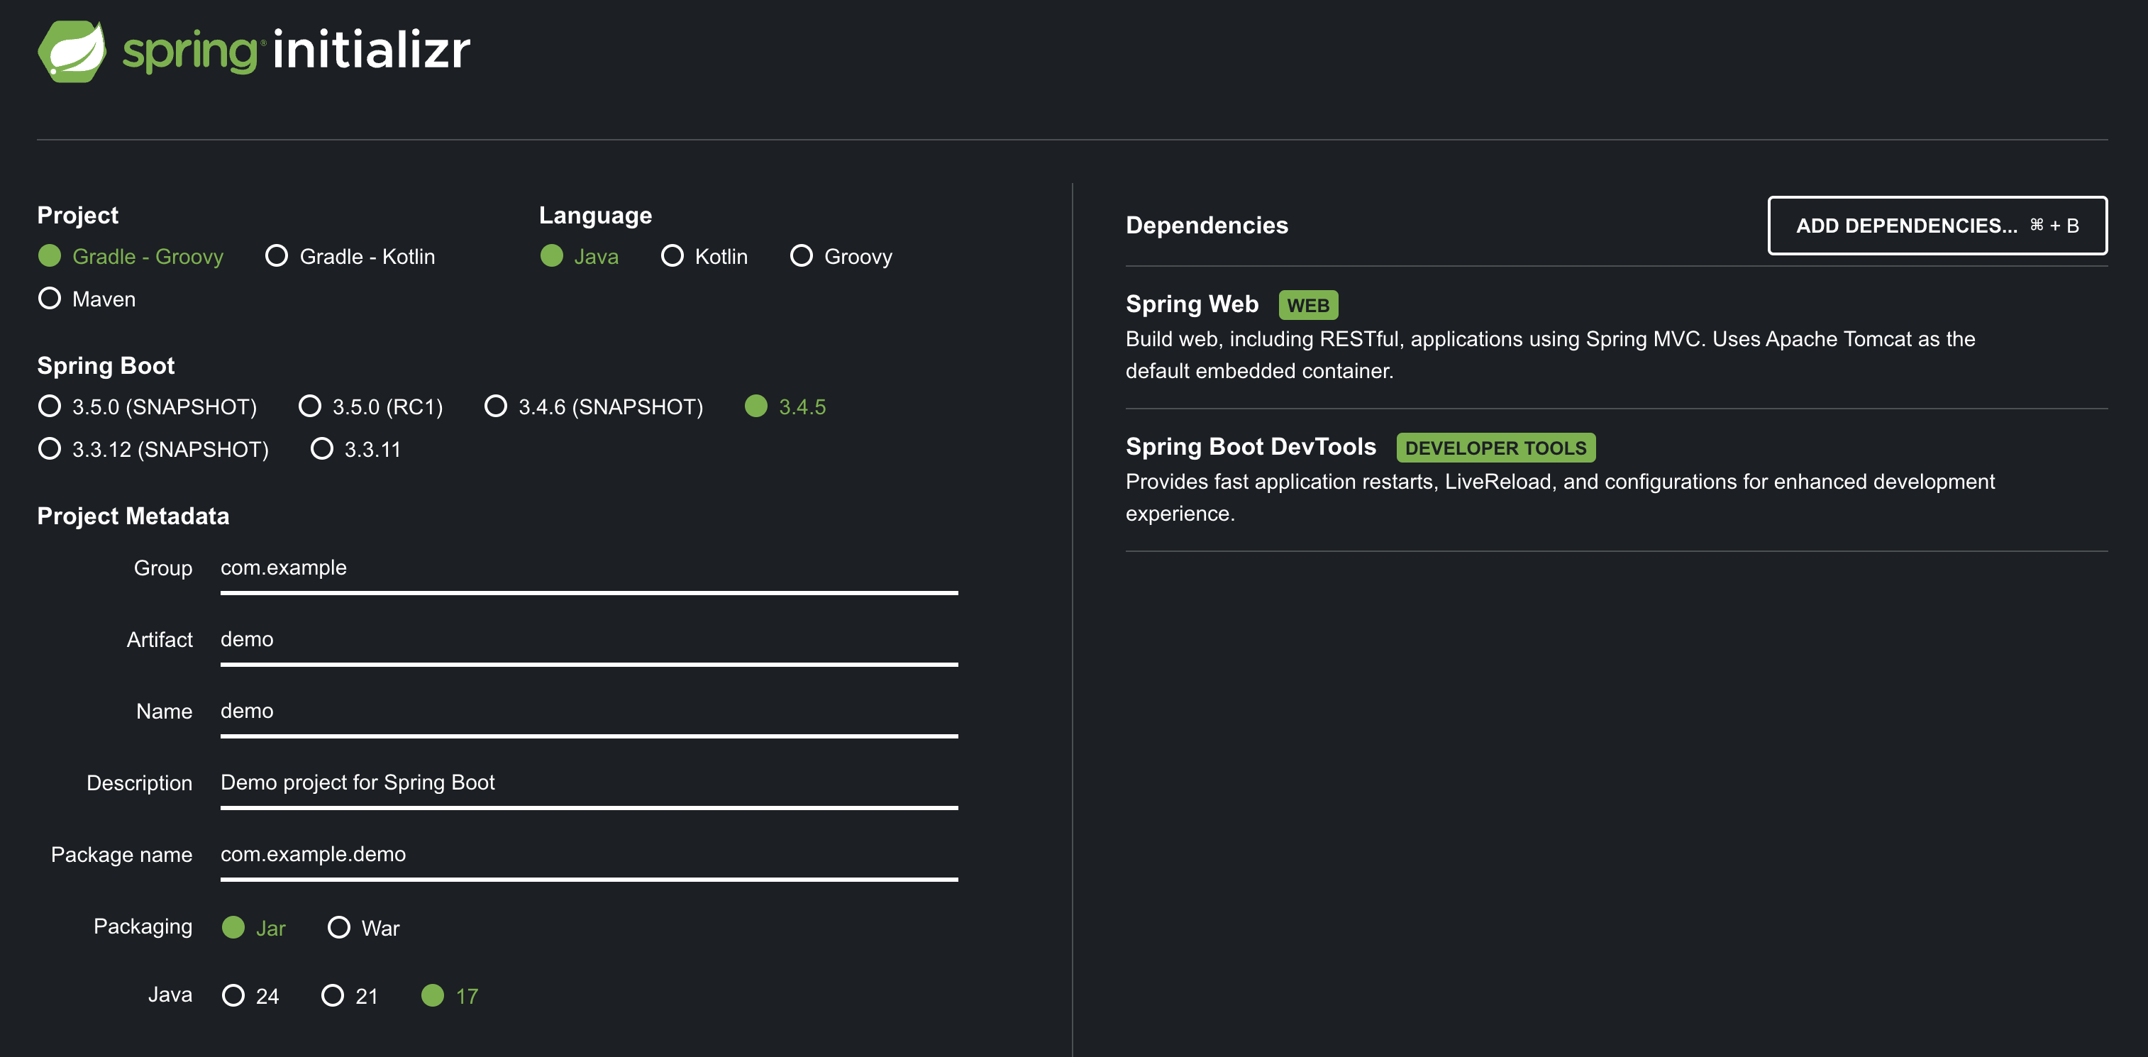Click the Spring Web dependency entry

point(1616,337)
